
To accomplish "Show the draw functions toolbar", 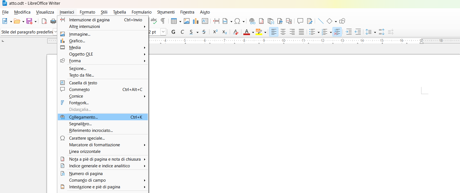I will [x=342, y=21].
